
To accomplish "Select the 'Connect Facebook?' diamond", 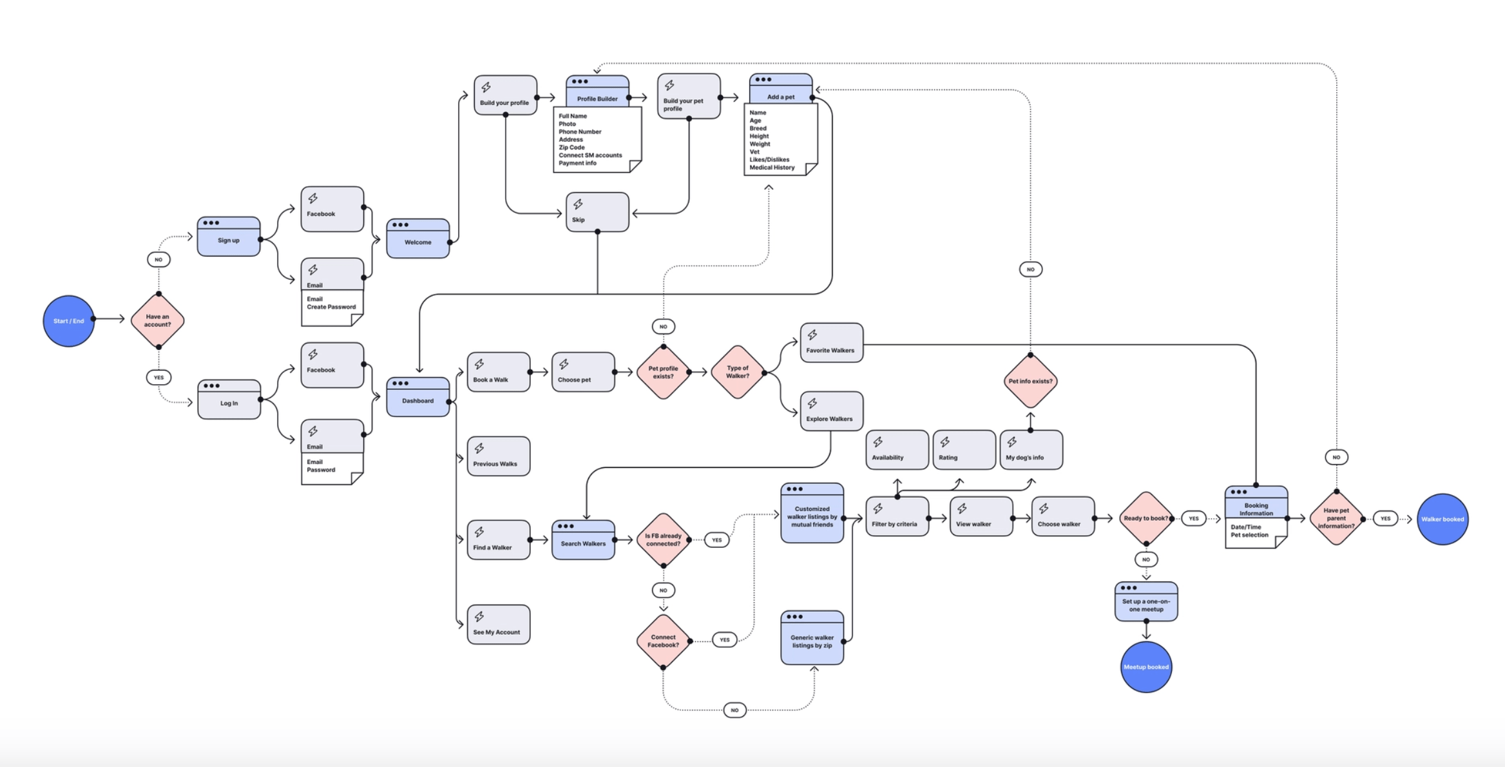I will tap(663, 641).
